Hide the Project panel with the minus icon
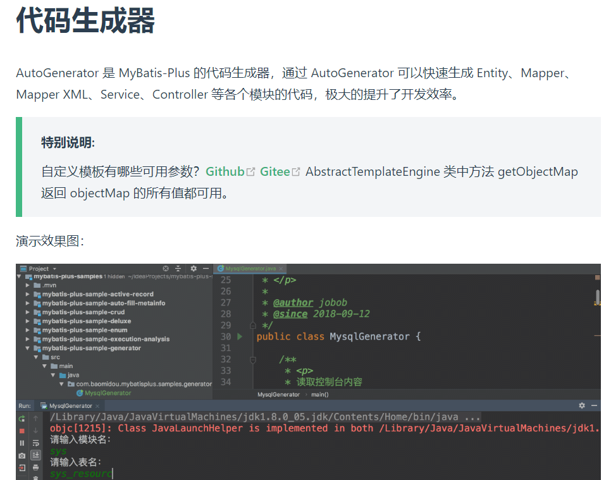This screenshot has width=611, height=480. [206, 268]
